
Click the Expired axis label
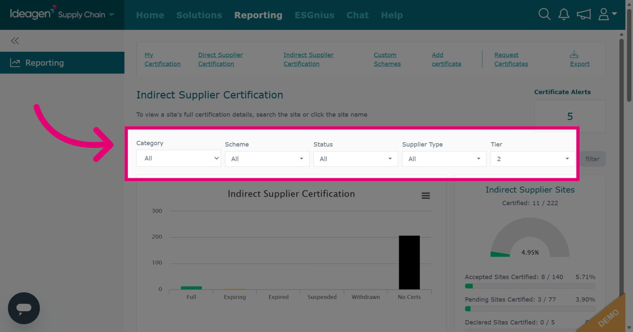(x=279, y=297)
